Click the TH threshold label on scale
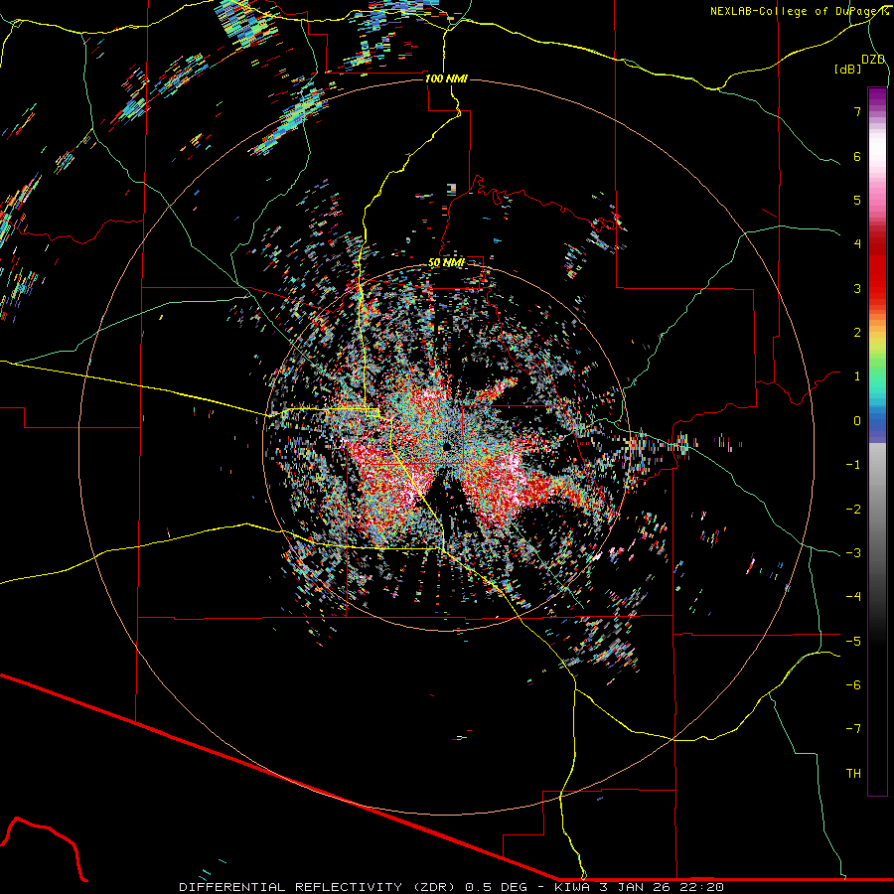 click(x=853, y=773)
